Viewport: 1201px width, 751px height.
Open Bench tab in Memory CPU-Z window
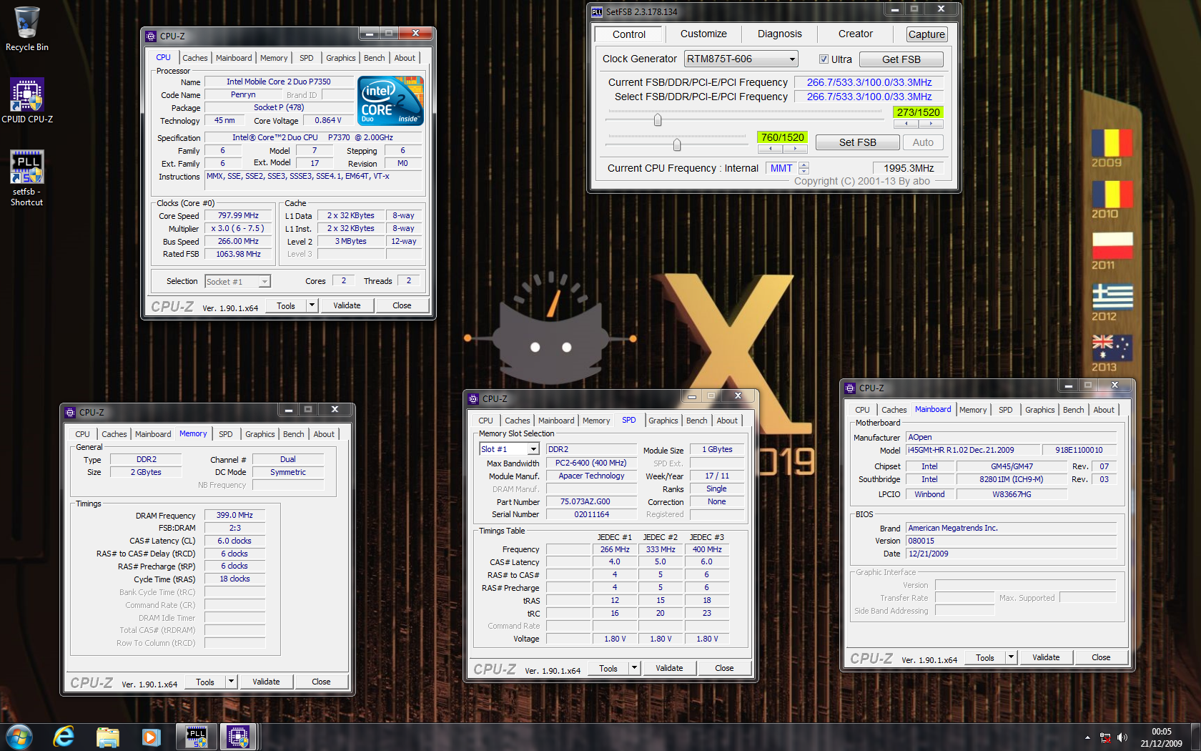pyautogui.click(x=293, y=434)
